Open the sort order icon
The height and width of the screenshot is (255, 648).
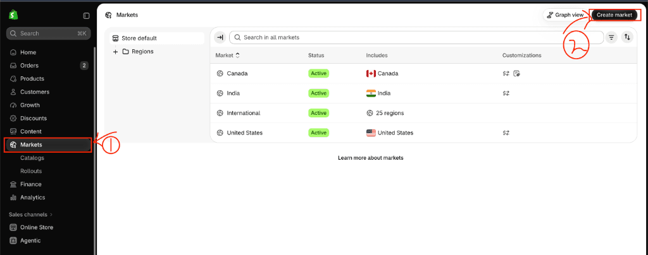627,37
